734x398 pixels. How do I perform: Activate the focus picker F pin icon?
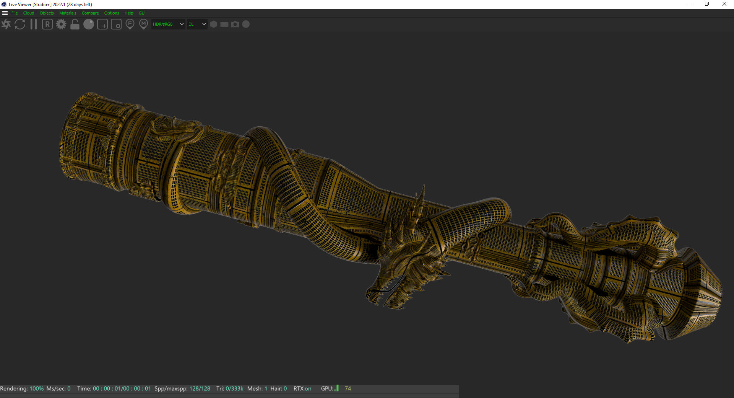130,24
